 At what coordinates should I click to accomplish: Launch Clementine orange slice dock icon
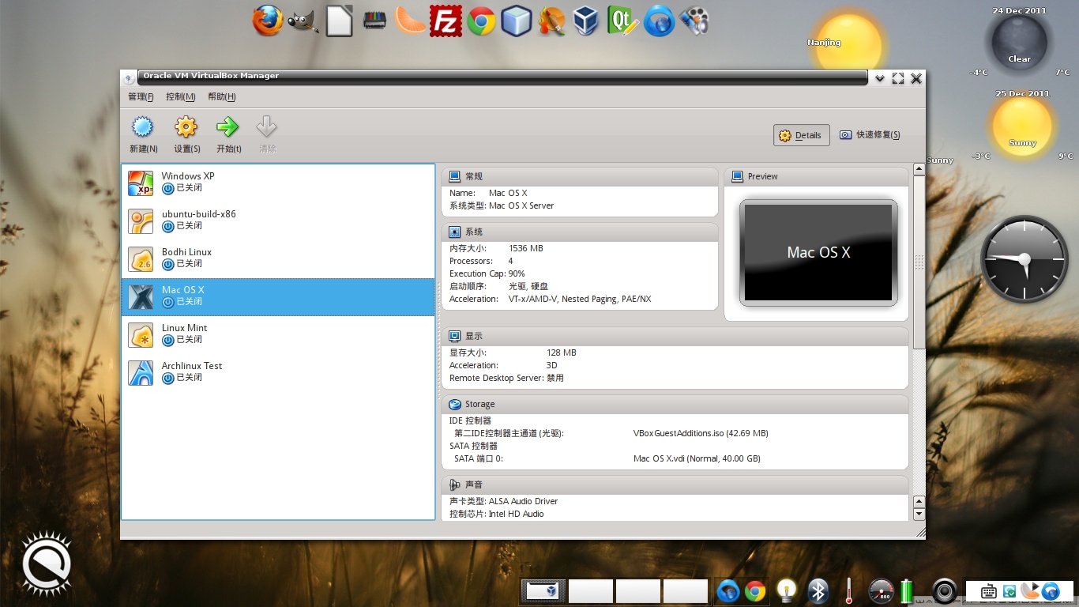coord(410,21)
